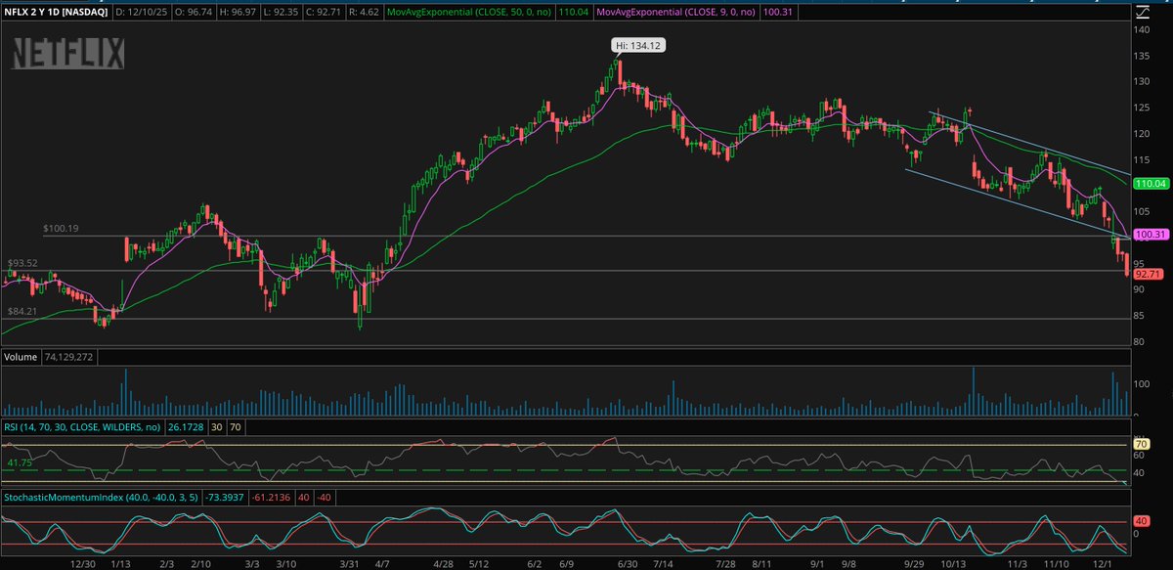Click magenta 100.31 bubble on price axis
The width and height of the screenshot is (1173, 570).
point(1150,235)
